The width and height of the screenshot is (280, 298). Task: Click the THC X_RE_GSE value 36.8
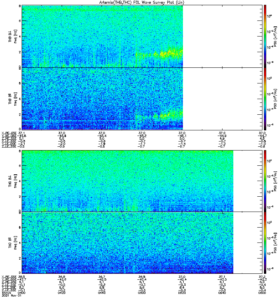[142, 277]
